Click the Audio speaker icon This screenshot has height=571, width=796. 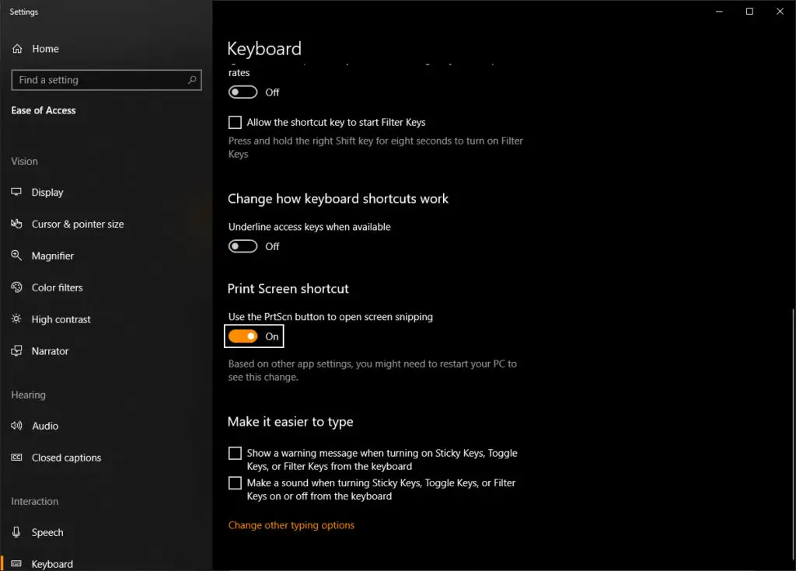(17, 426)
